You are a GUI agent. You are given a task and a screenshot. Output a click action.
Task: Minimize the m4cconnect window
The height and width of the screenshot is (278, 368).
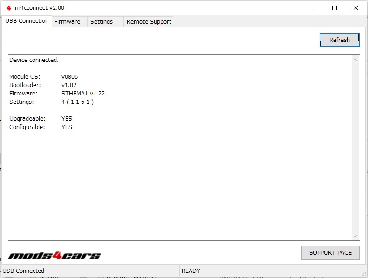[x=313, y=8]
